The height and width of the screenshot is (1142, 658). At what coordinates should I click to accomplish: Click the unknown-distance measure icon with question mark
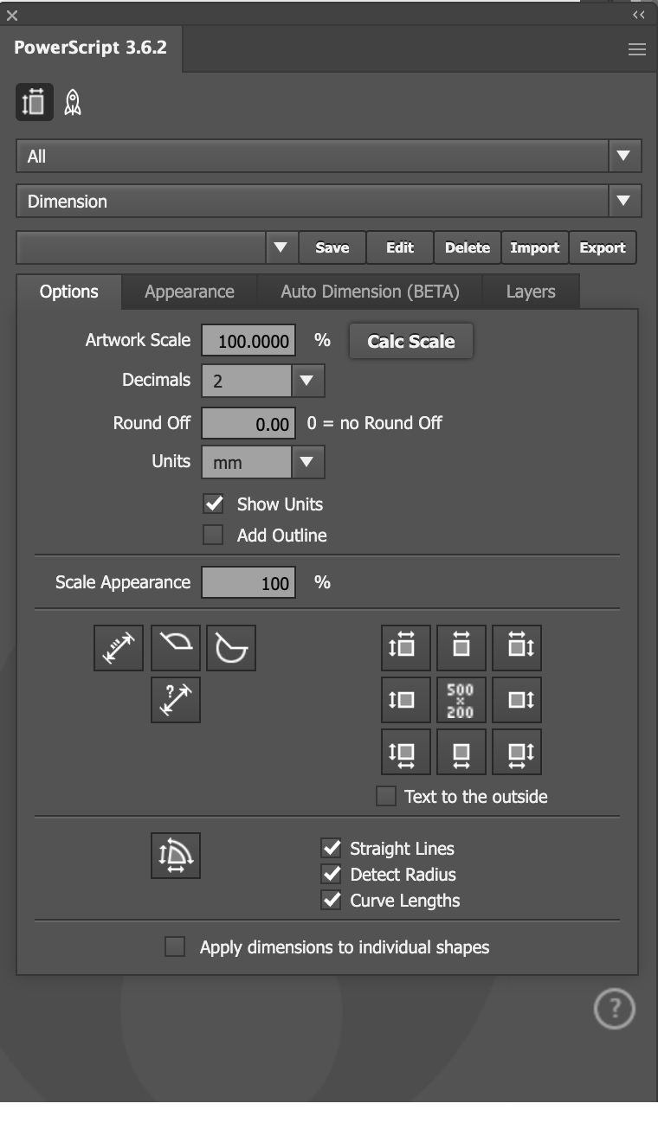176,700
